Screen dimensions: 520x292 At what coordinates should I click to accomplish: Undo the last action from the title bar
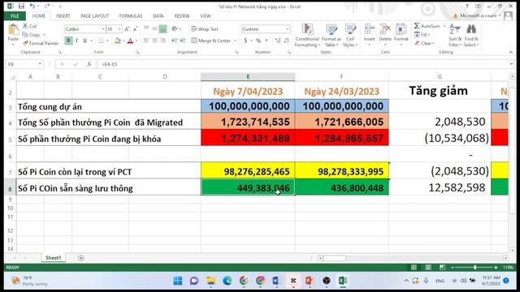[x=32, y=6]
